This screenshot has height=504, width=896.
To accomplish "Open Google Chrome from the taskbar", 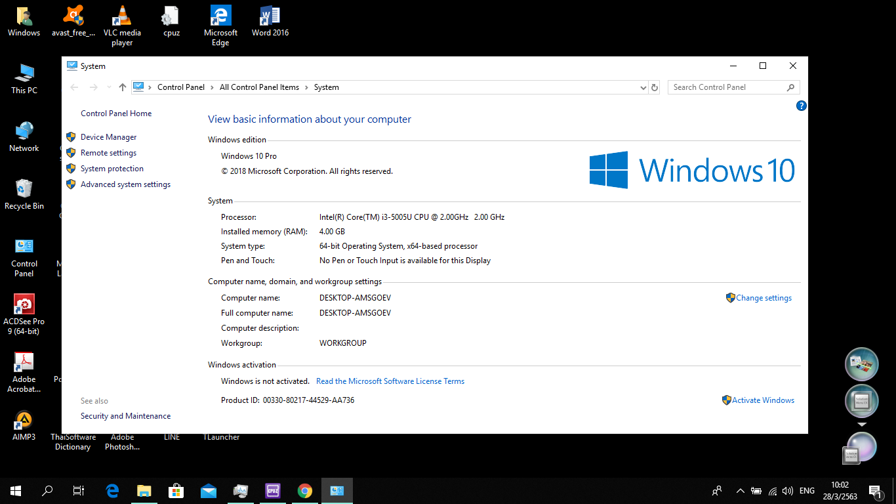I will point(305,490).
